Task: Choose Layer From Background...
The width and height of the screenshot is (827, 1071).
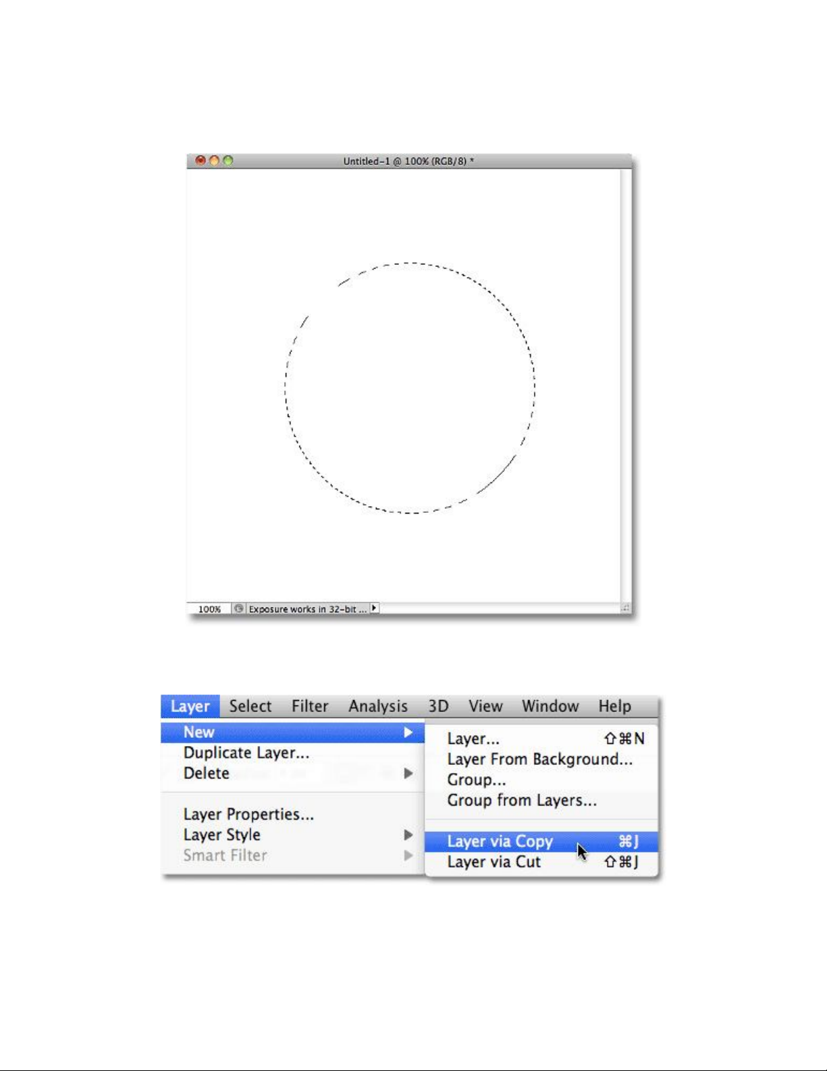Action: tap(539, 759)
